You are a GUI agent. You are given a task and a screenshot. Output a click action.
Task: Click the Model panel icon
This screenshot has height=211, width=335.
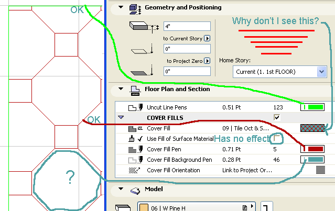[135, 191]
